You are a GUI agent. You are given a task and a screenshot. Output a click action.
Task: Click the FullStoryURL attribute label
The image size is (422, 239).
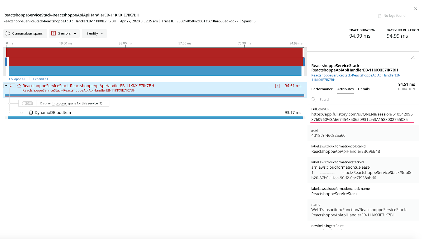click(321, 109)
